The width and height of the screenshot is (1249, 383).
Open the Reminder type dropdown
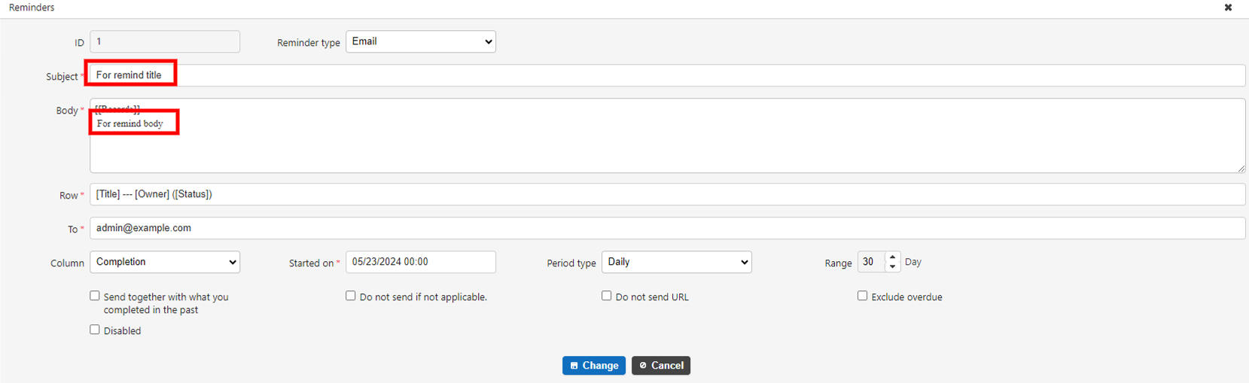click(421, 41)
